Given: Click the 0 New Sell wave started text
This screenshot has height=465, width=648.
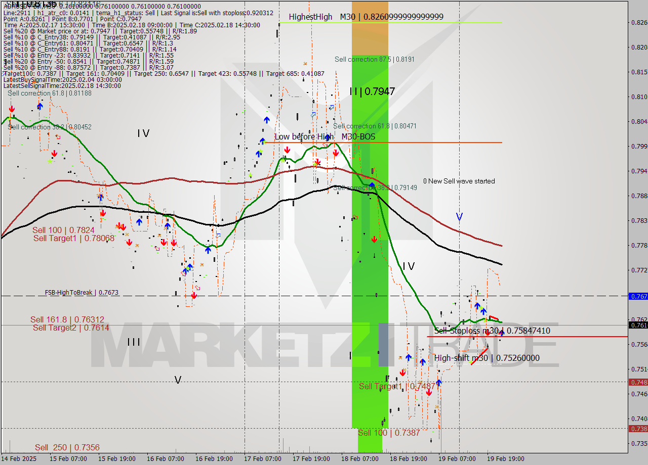Looking at the screenshot, I should (459, 181).
